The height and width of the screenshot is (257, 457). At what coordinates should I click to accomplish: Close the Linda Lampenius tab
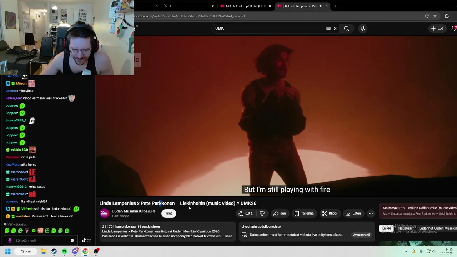(326, 6)
